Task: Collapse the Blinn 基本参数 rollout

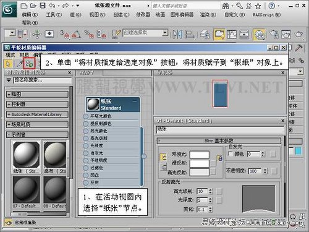Action: (219, 141)
